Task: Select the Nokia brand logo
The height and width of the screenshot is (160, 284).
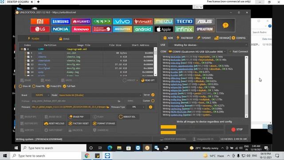Action: [x=60, y=29]
